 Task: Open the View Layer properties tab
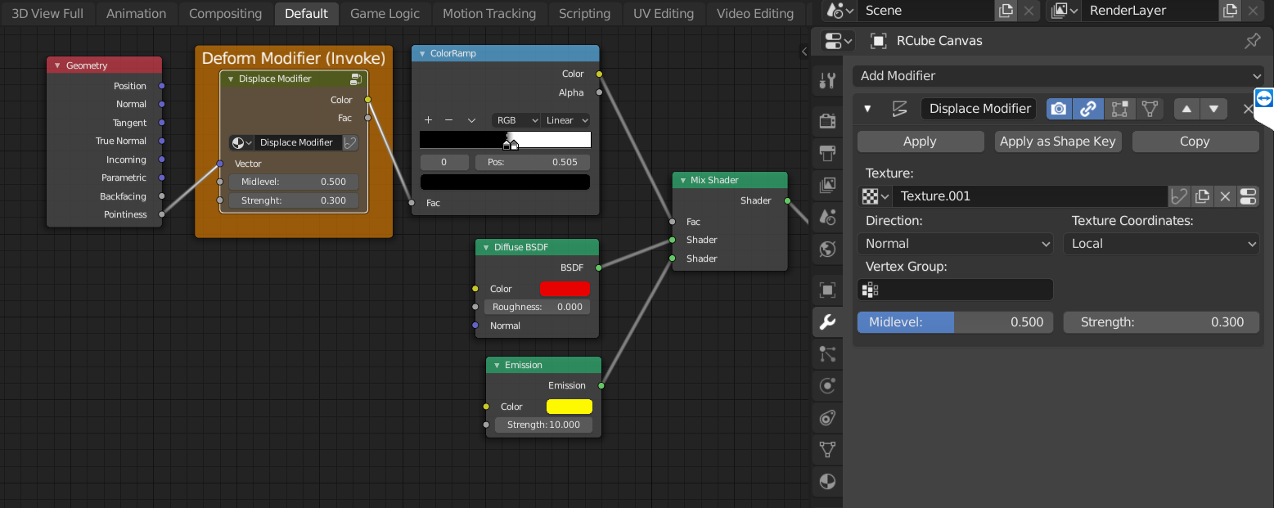tap(827, 184)
